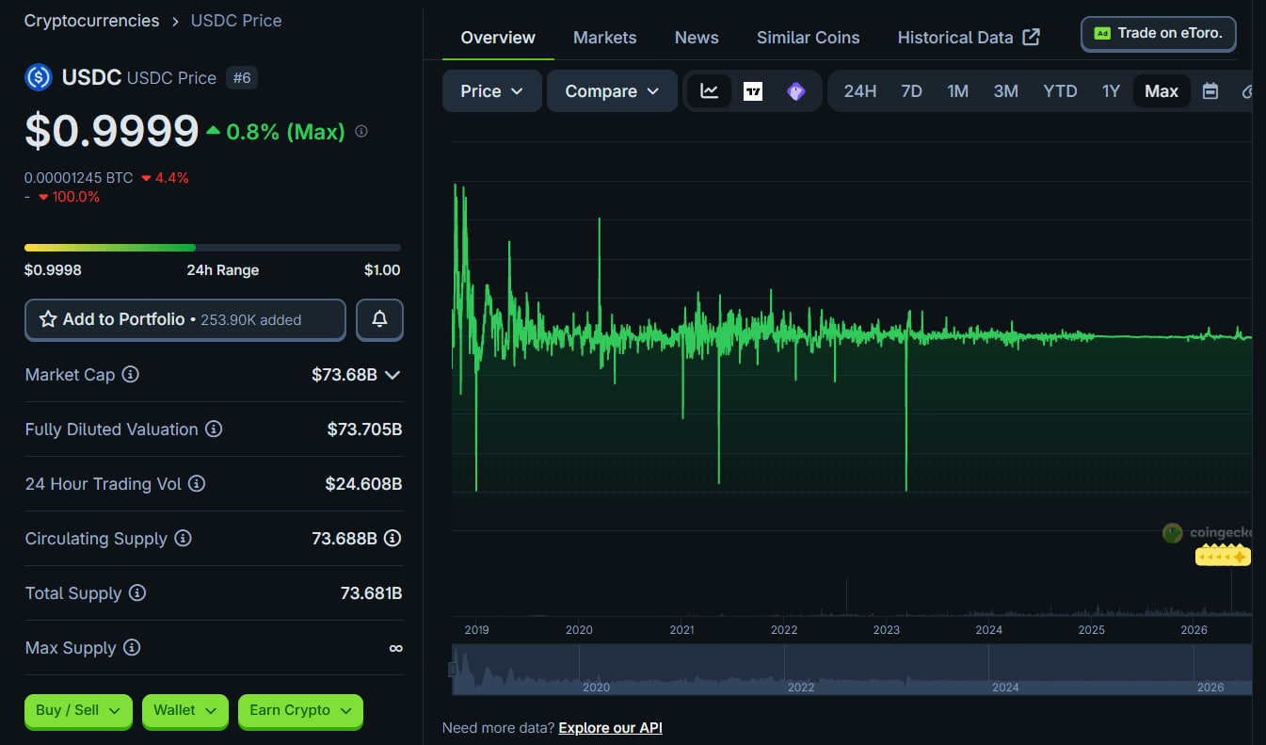This screenshot has width=1266, height=745.
Task: Switch to the line chart view icon
Action: click(x=710, y=91)
